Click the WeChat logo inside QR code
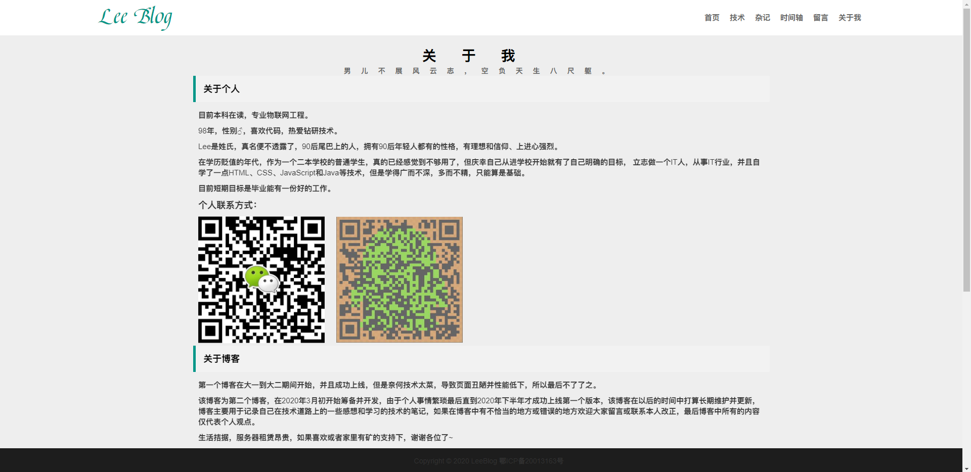Viewport: 971px width, 472px height. click(261, 279)
